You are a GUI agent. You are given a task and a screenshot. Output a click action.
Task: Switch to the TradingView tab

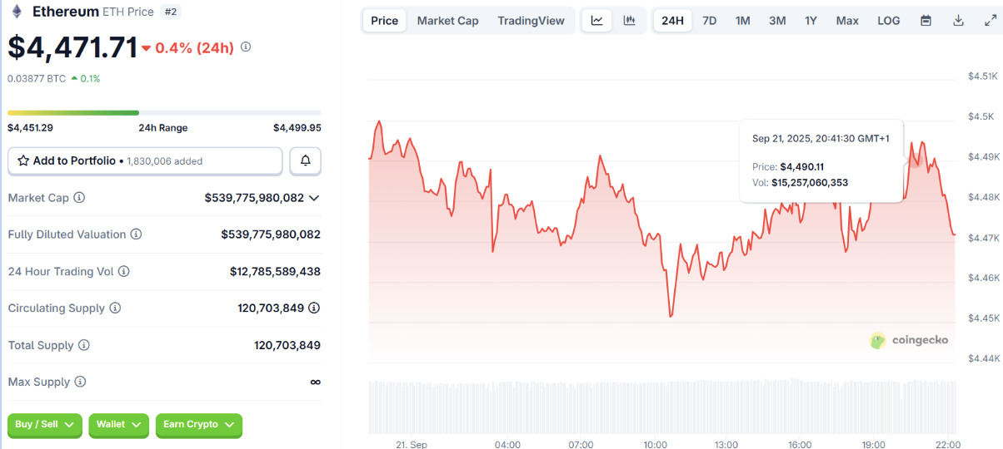(x=531, y=21)
